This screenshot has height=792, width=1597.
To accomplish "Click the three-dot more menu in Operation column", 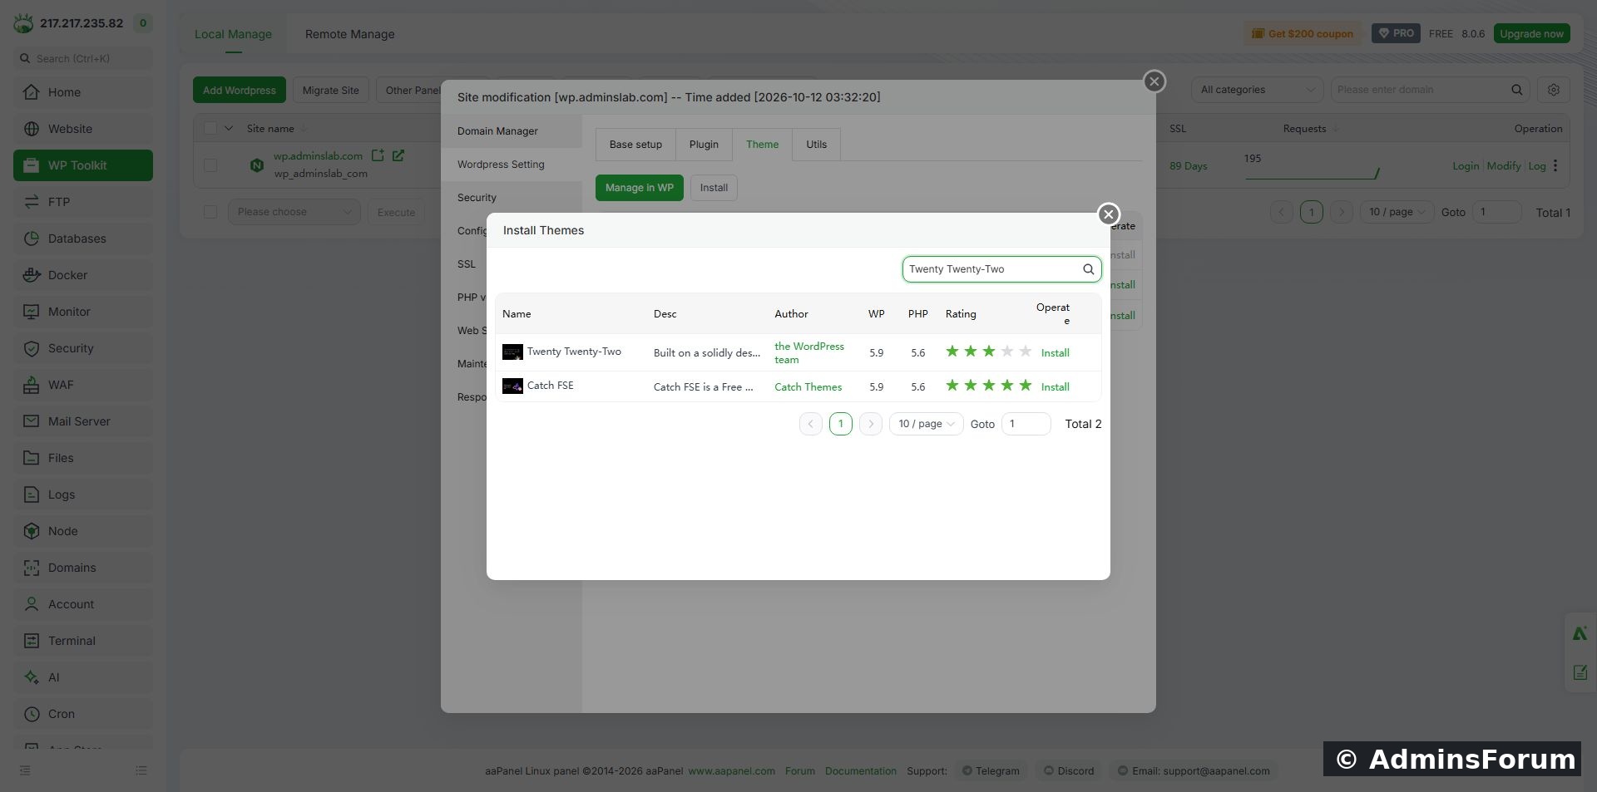I will (1555, 165).
